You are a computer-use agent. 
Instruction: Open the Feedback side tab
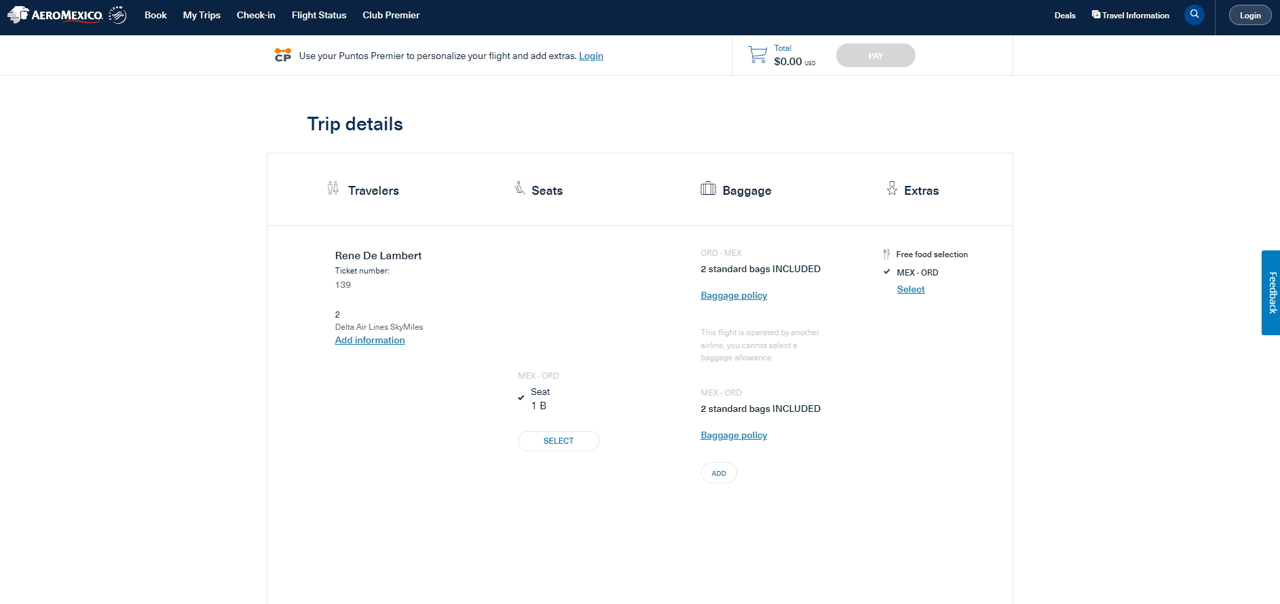(1270, 292)
